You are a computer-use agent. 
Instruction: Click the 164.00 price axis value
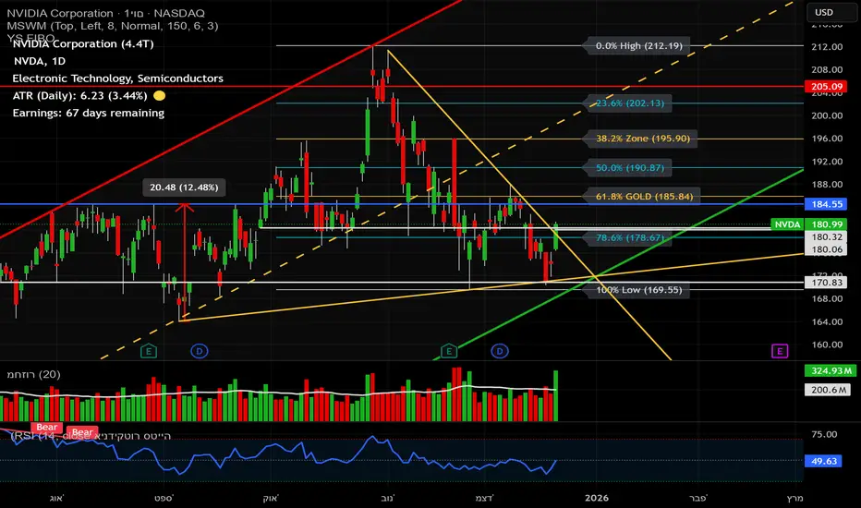[x=827, y=321]
